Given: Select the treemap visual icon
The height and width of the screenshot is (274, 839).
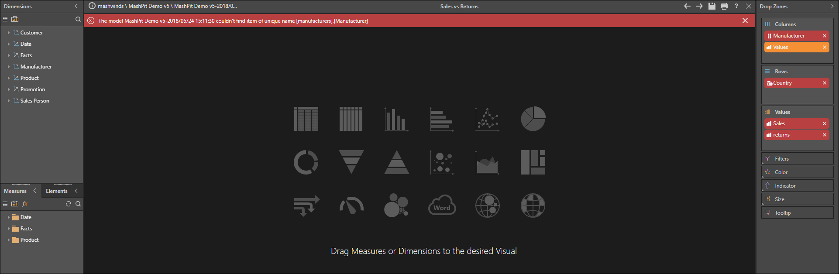Looking at the screenshot, I should (x=533, y=162).
